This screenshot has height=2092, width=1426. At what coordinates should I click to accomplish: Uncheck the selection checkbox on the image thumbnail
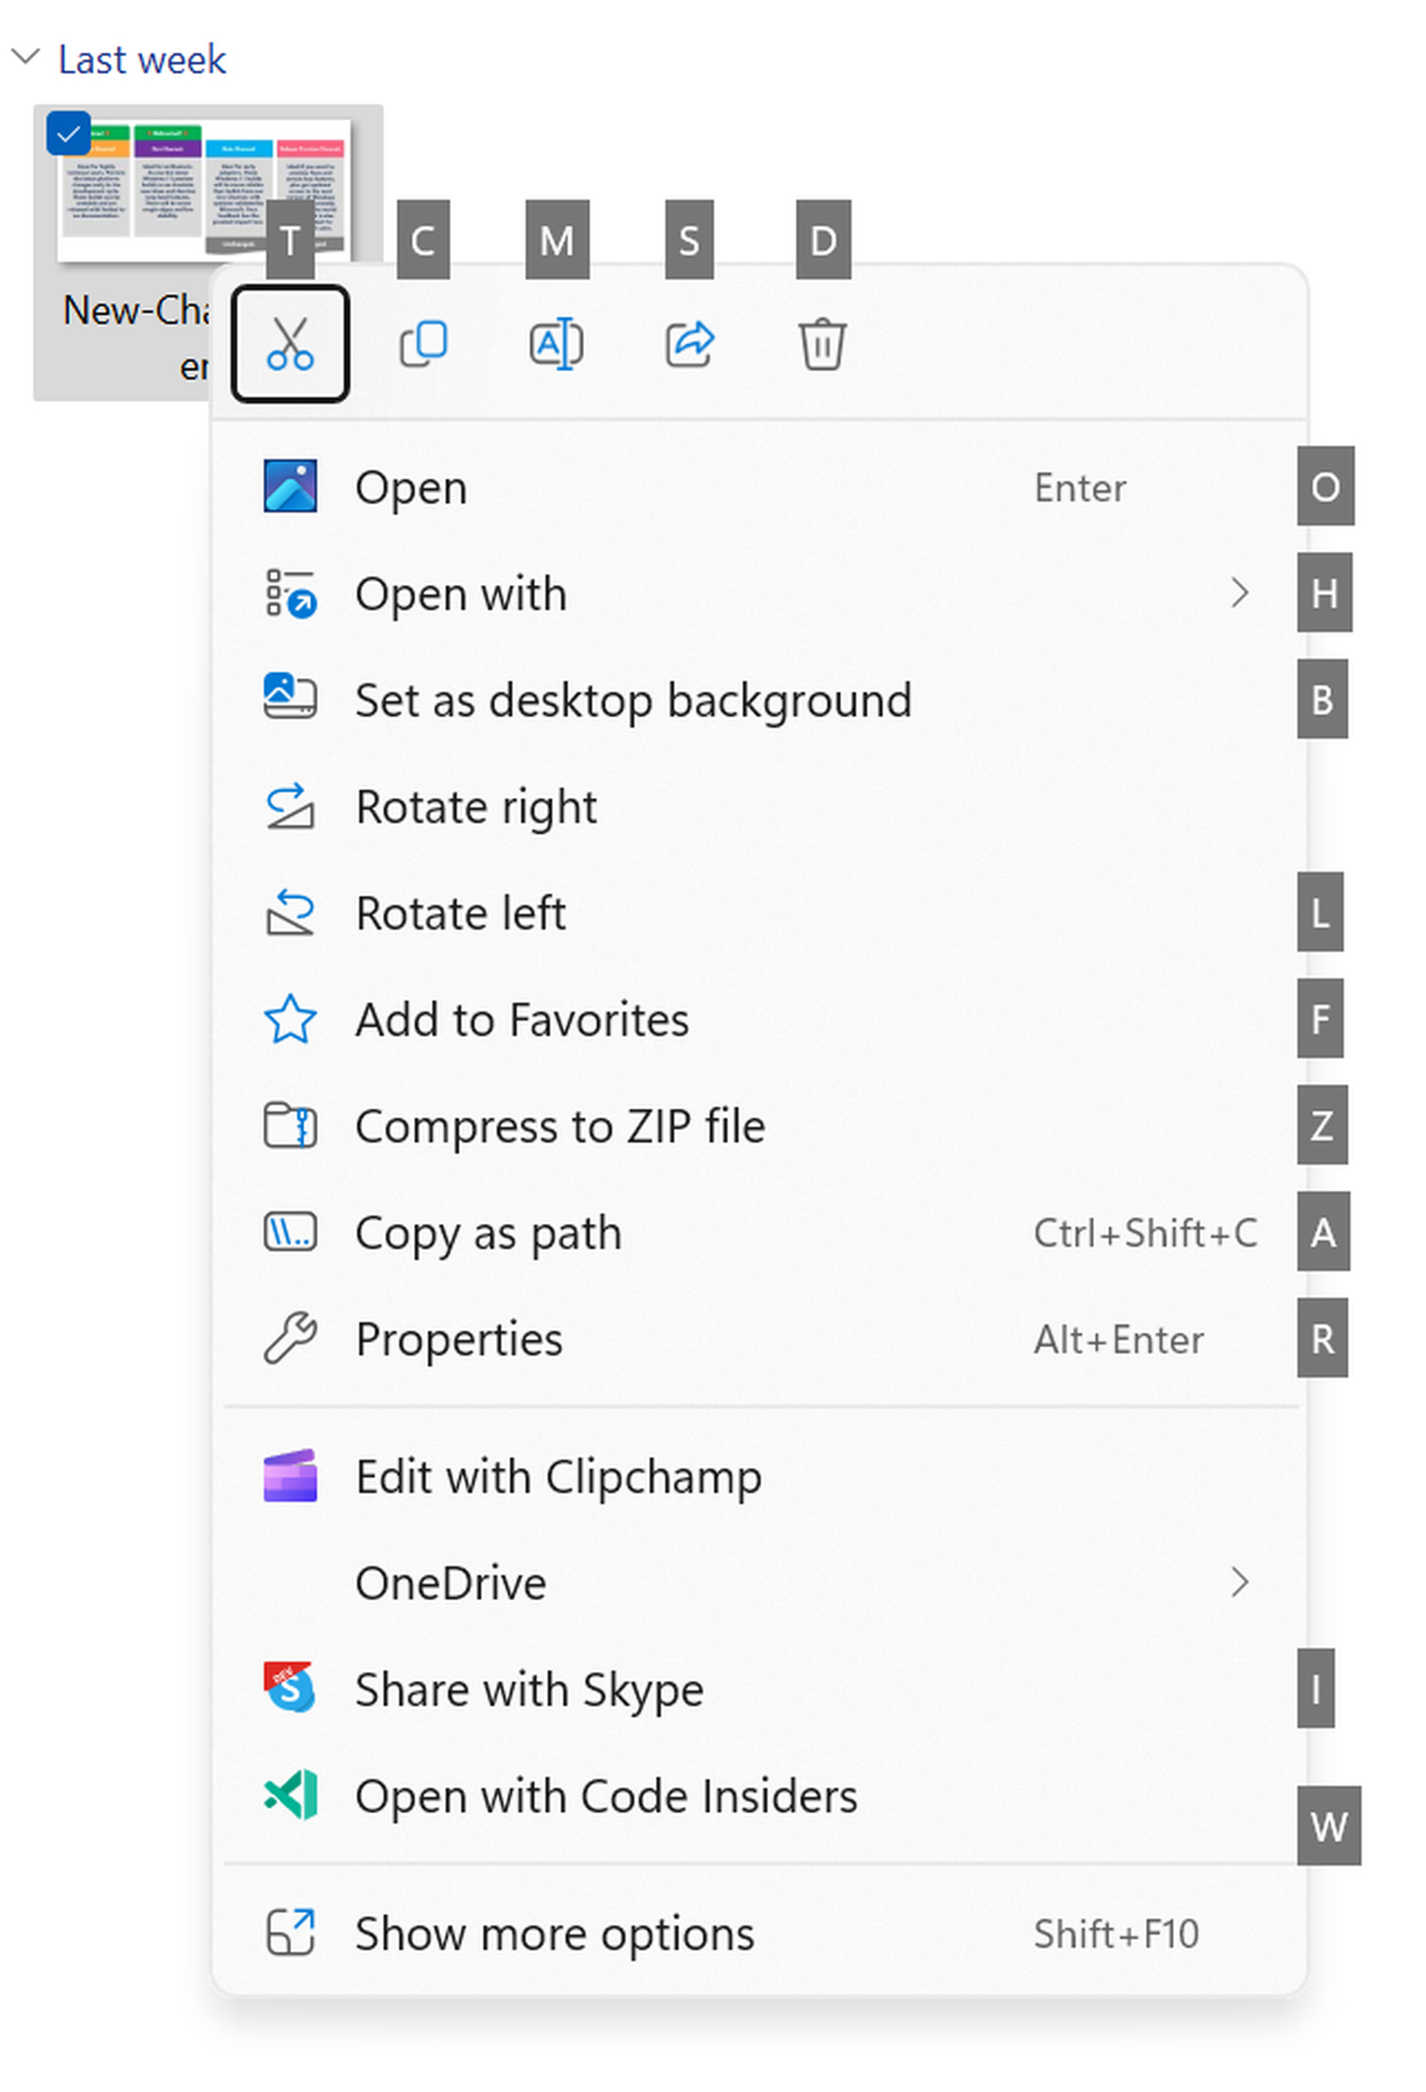(70, 133)
